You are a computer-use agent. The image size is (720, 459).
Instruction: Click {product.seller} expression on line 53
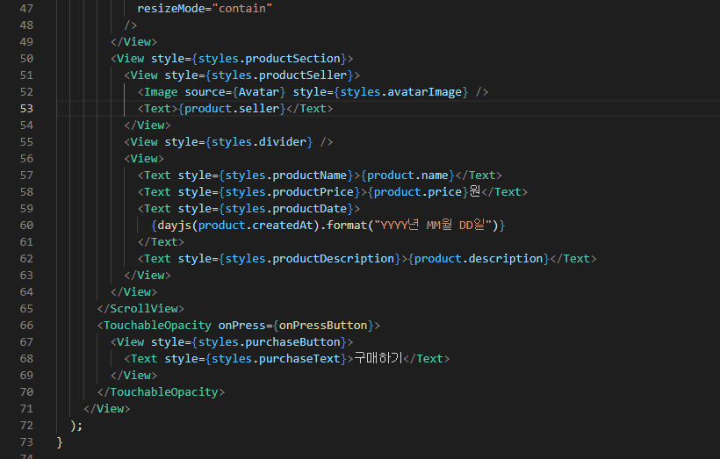coord(232,108)
